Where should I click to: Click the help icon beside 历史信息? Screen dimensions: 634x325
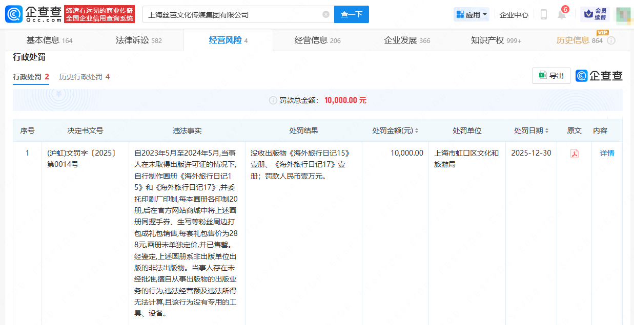611,40
